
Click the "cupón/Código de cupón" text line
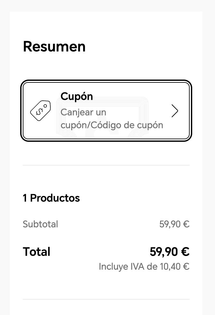tap(112, 125)
